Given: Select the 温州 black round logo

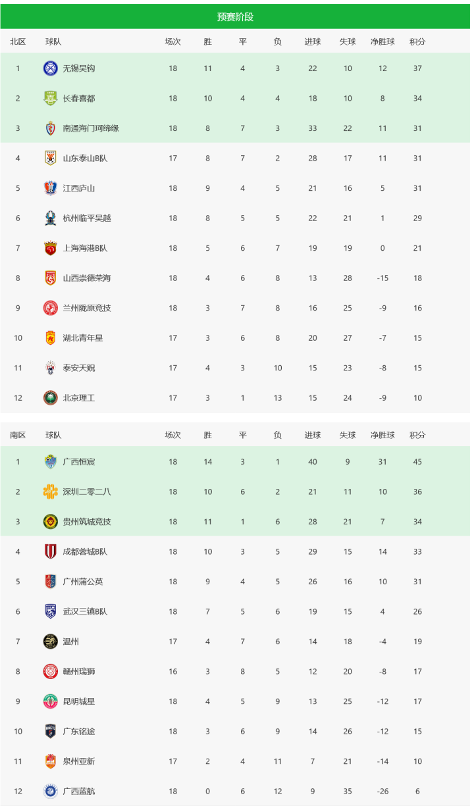Looking at the screenshot, I should coord(51,642).
